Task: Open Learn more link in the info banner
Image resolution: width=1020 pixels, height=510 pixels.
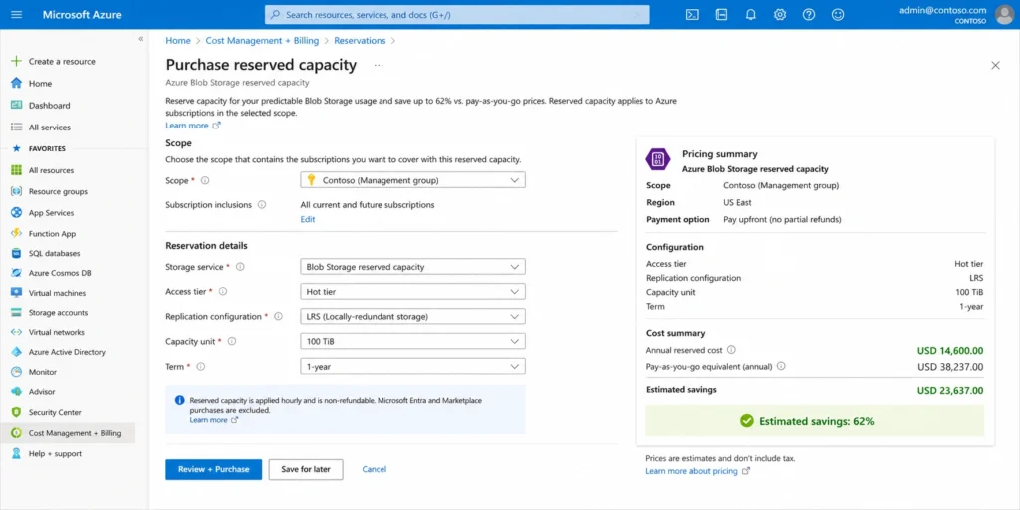Action: [214, 420]
